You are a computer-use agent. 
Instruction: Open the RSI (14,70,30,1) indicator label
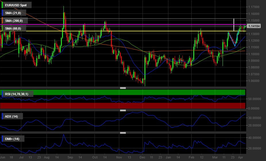pos(18,94)
